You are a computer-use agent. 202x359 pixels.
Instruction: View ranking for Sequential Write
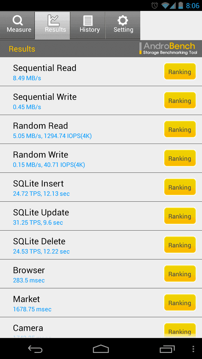180,100
